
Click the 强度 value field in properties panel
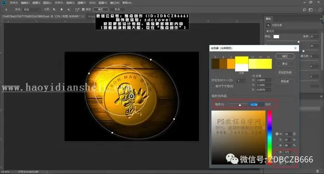pyautogui.click(x=314, y=36)
